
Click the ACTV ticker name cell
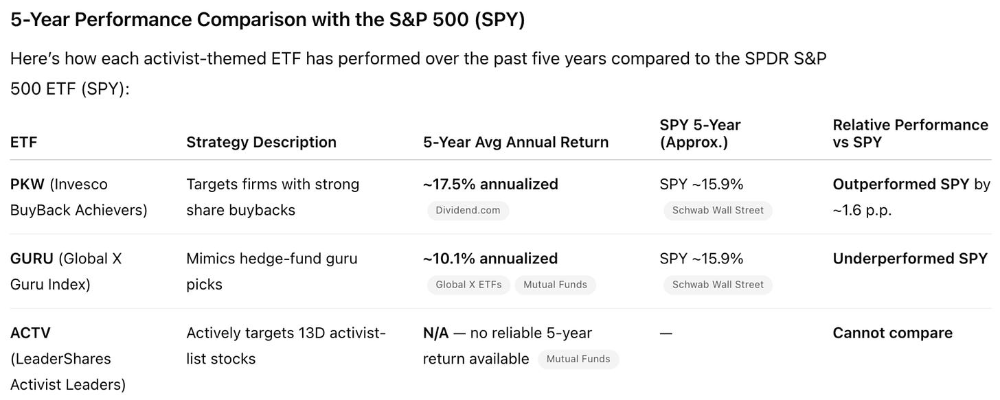[67, 358]
